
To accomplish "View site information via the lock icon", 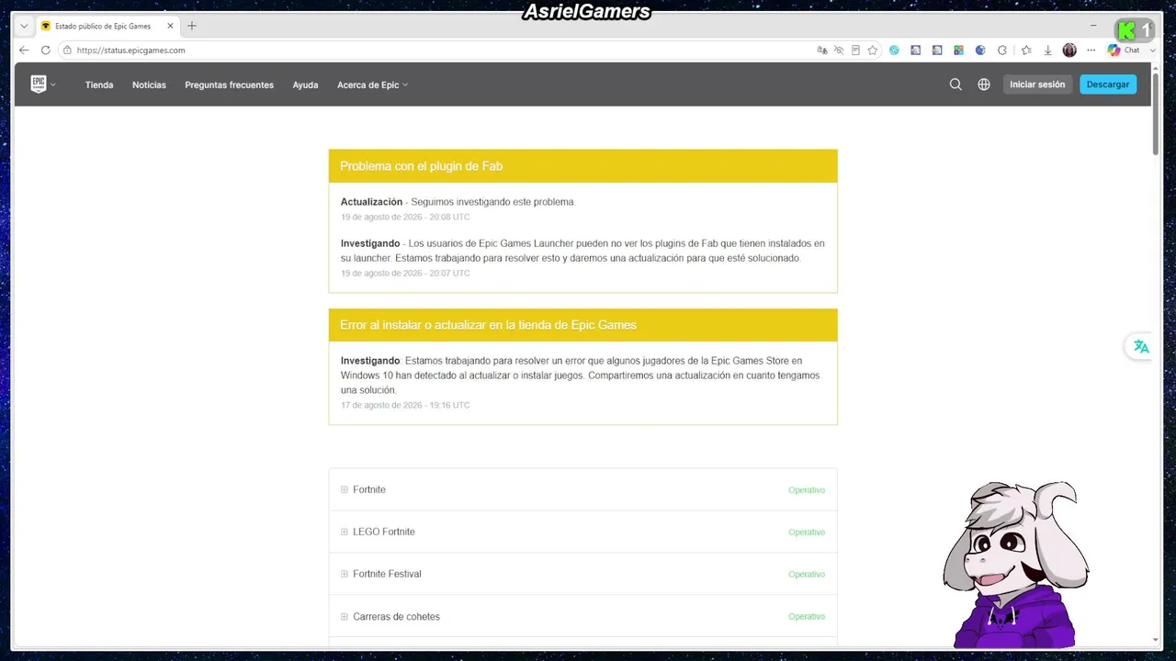I will coord(67,50).
